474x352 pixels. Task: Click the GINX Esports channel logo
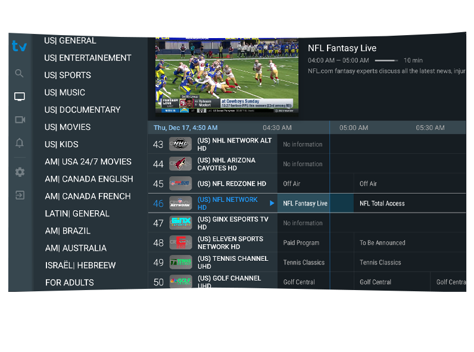180,223
